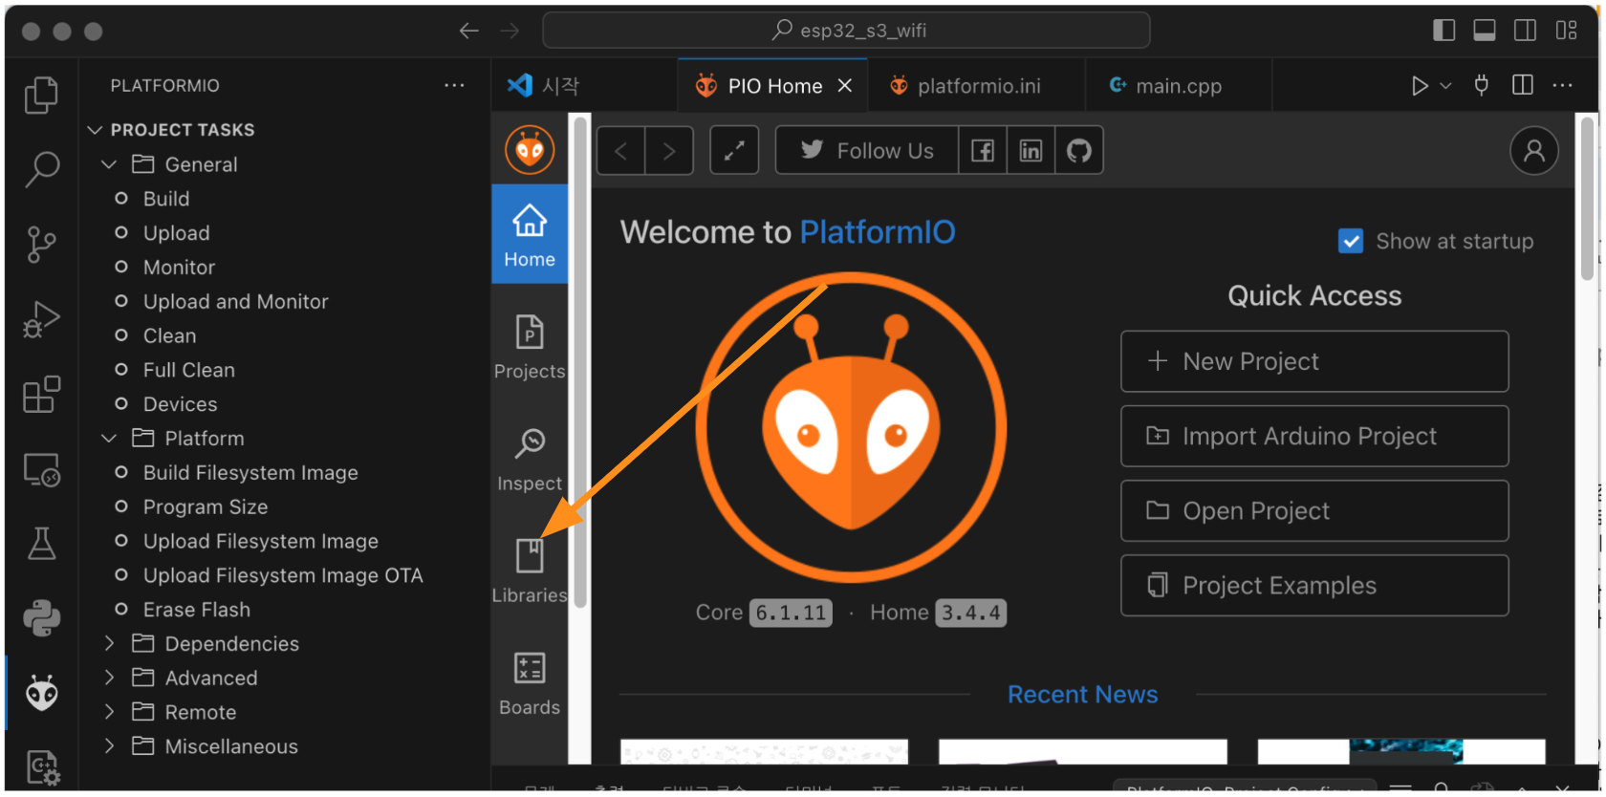Split the editor to the right
This screenshot has height=797, width=1606.
[1523, 86]
